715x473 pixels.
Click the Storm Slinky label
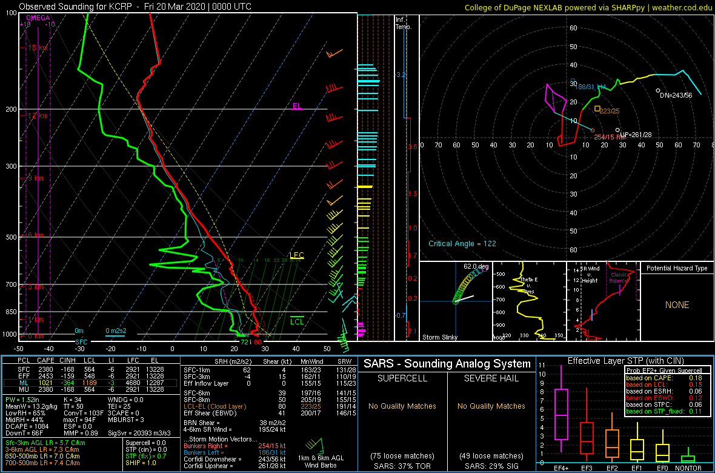point(439,337)
